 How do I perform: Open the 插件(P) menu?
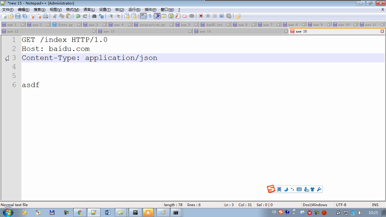[150, 10]
